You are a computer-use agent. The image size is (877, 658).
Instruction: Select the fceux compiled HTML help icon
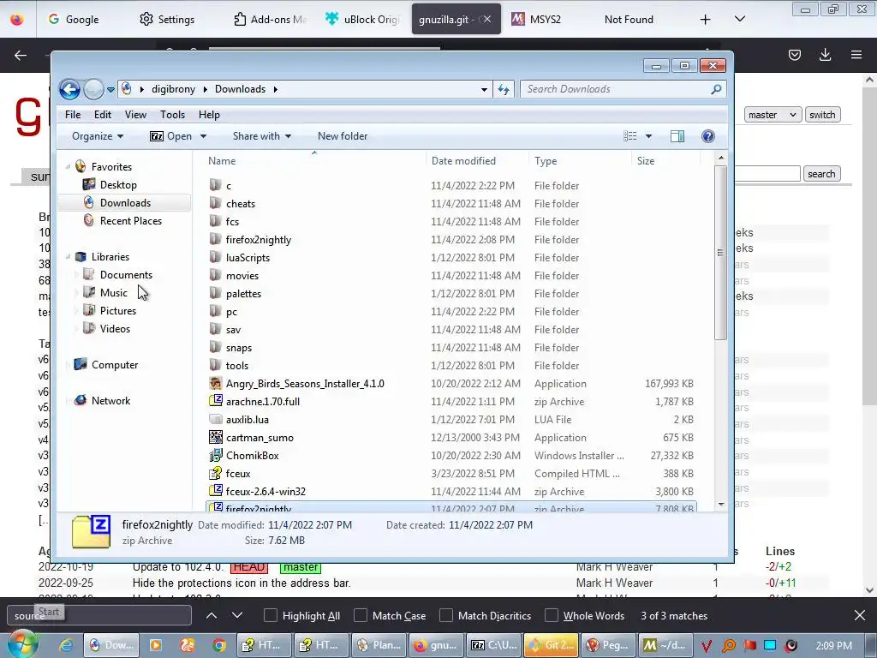click(x=215, y=473)
